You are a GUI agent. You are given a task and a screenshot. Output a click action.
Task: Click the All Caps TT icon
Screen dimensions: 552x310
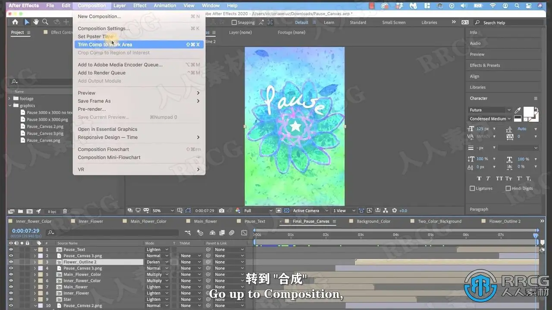click(x=499, y=178)
